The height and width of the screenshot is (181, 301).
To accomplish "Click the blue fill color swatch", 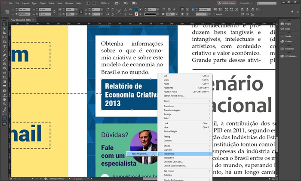I will tap(137, 9).
